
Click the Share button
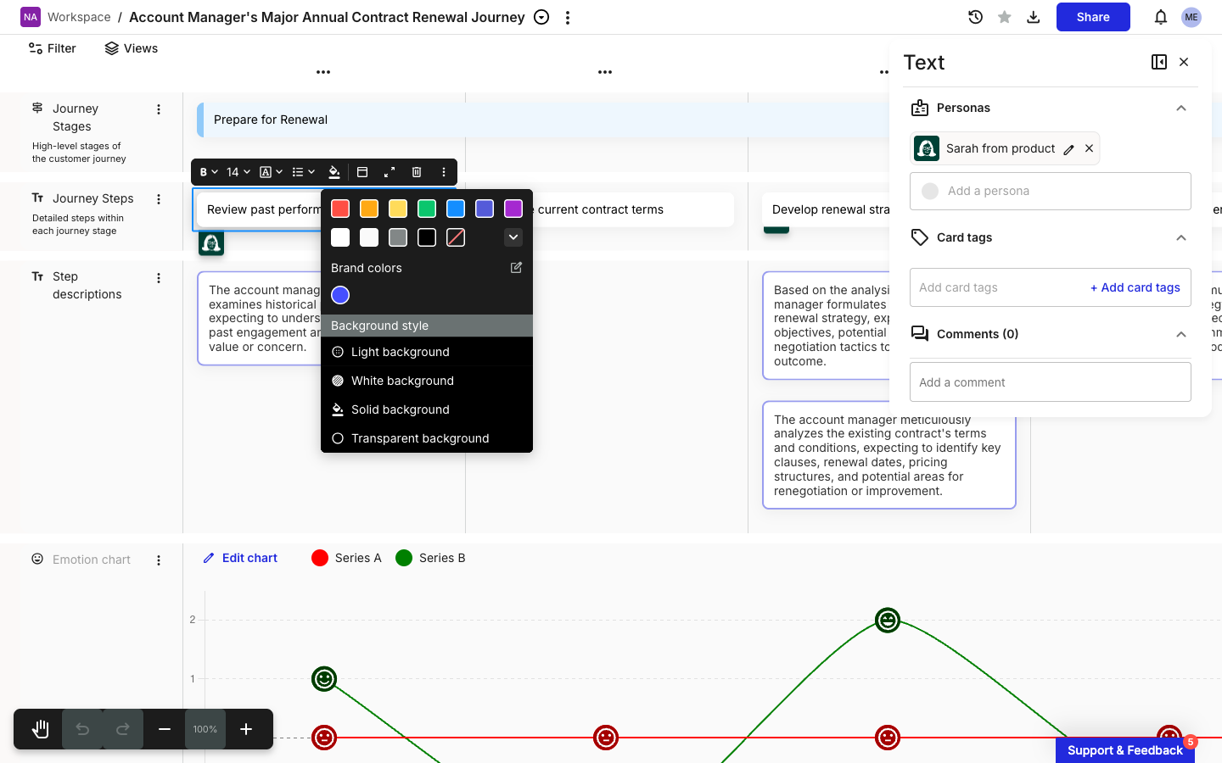coord(1093,17)
